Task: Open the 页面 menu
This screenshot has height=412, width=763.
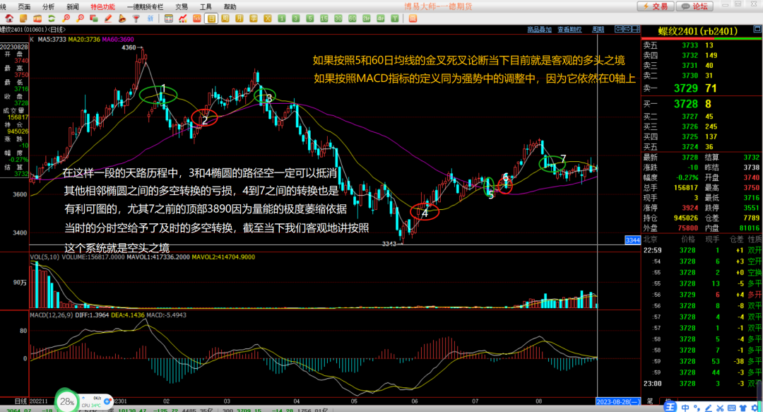Action: click(24, 7)
